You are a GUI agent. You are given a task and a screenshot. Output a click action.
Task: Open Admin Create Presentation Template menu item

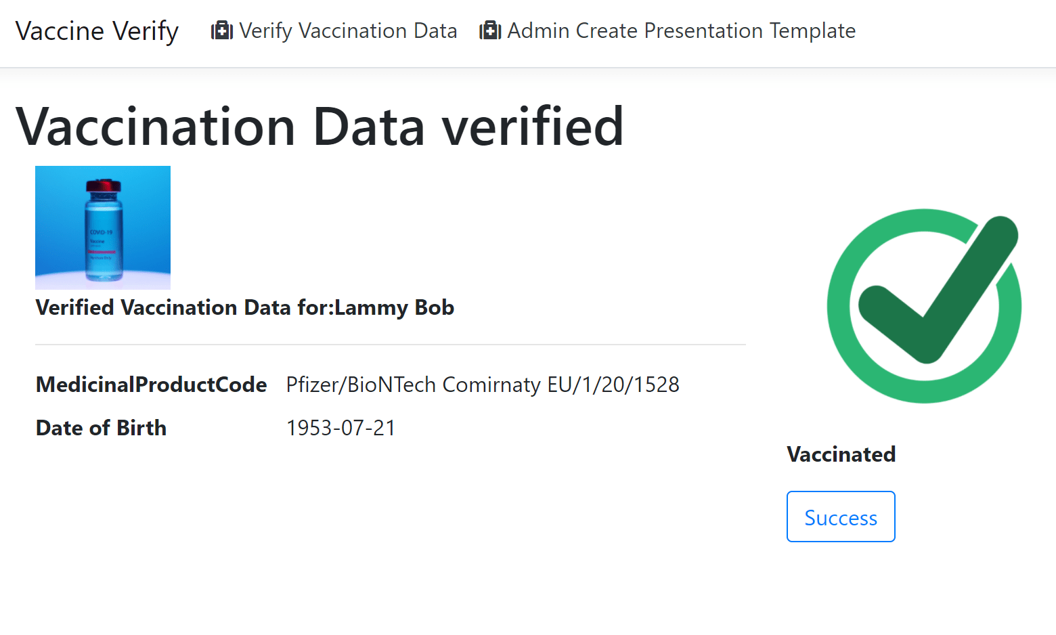click(x=681, y=31)
